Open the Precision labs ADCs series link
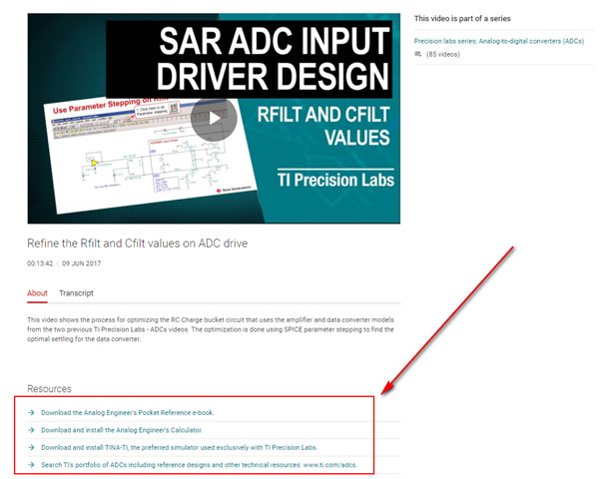 [499, 41]
